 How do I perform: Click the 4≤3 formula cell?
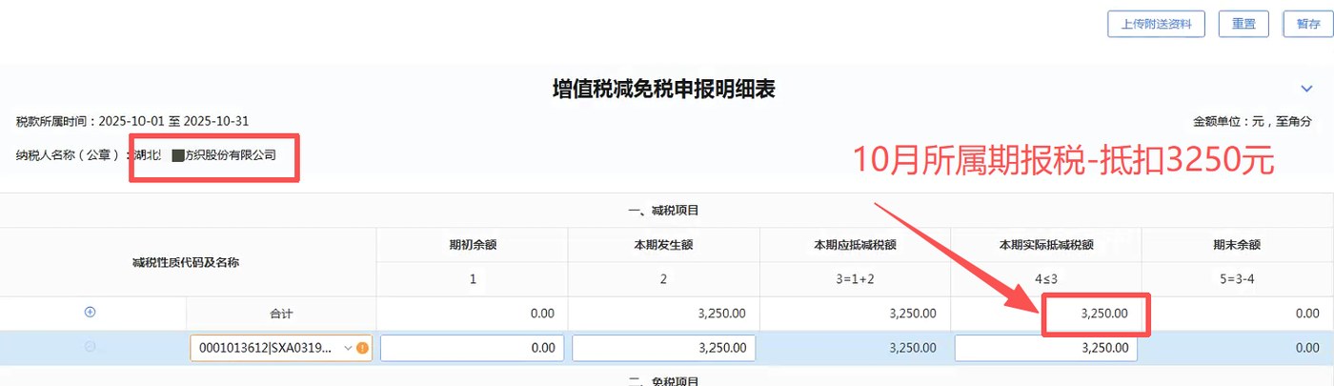pos(1046,279)
